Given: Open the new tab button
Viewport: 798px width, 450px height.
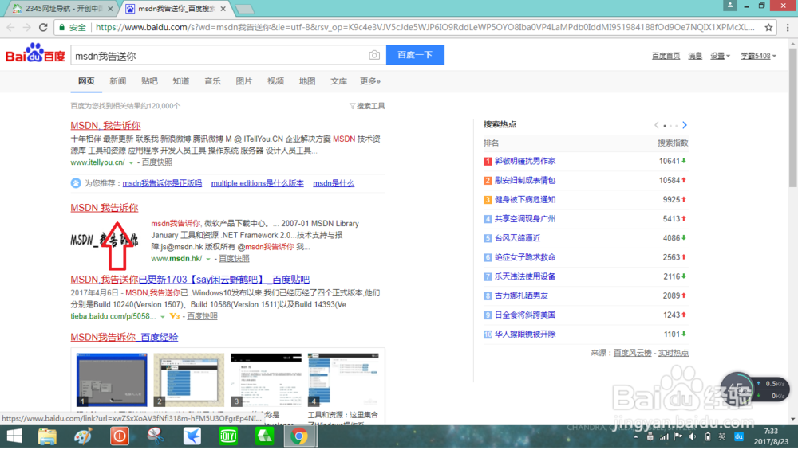Looking at the screenshot, I should click(245, 9).
